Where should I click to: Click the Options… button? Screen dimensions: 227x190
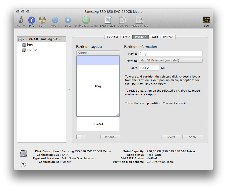[110, 137]
